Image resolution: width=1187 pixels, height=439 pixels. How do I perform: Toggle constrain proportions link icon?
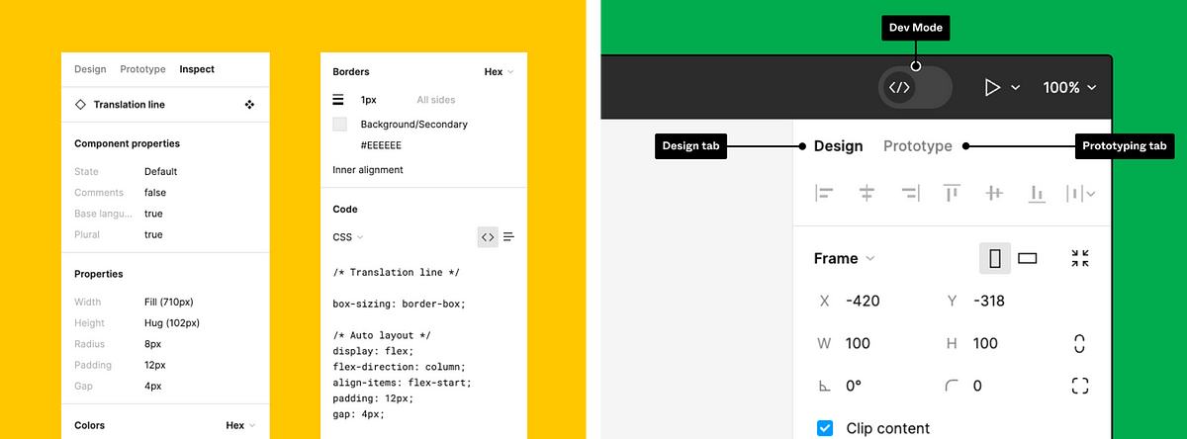click(x=1079, y=344)
